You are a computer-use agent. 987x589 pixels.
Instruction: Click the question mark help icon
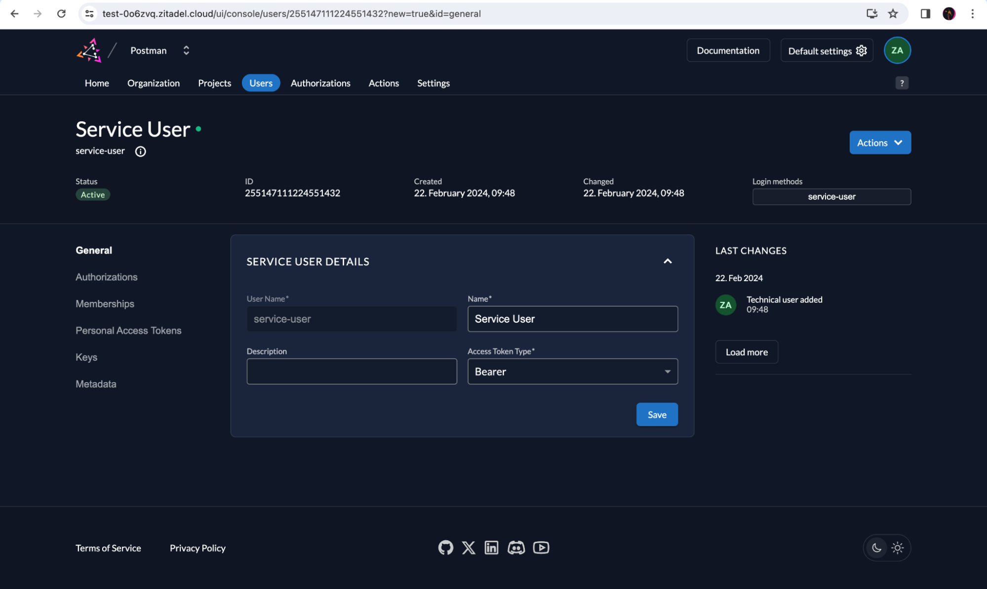[902, 83]
